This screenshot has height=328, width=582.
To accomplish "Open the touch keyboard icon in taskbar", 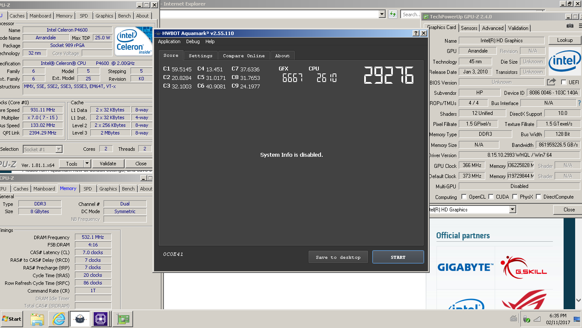I will pyautogui.click(x=514, y=319).
